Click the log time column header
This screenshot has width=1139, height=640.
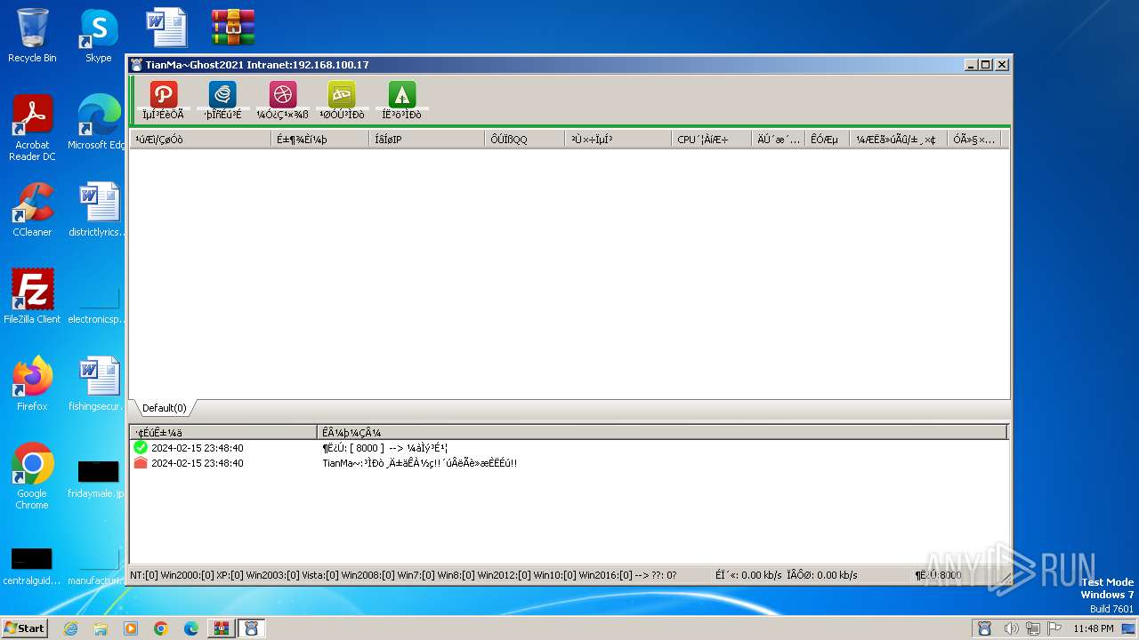tap(223, 432)
